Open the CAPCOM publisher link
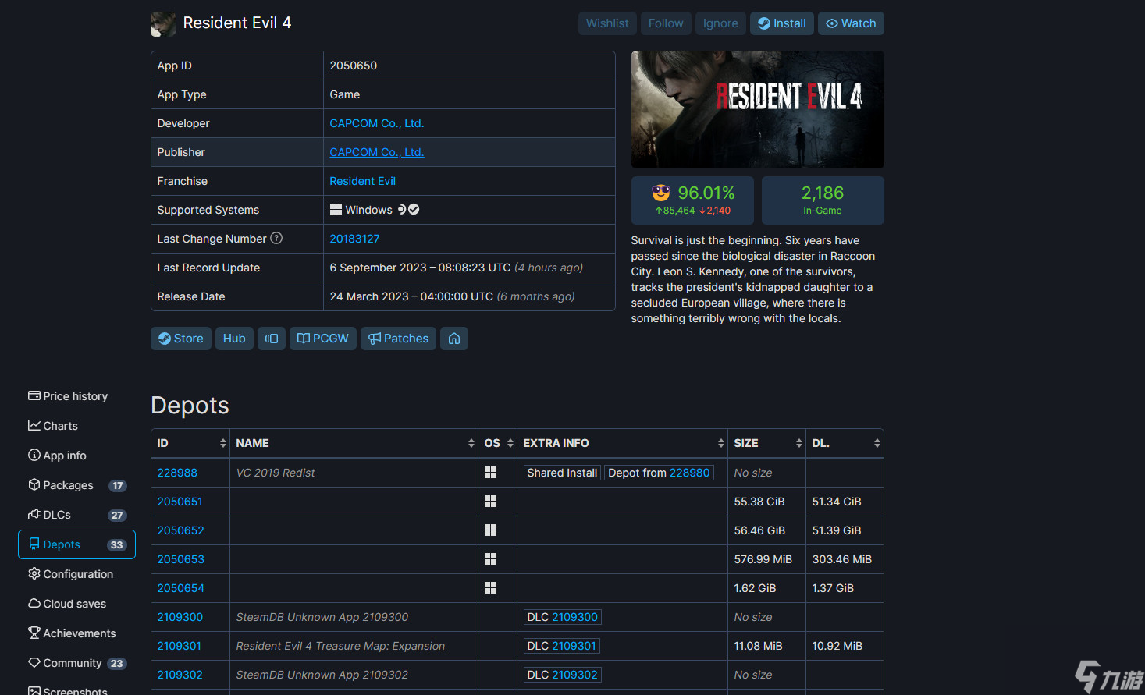1145x695 pixels. pyautogui.click(x=377, y=152)
